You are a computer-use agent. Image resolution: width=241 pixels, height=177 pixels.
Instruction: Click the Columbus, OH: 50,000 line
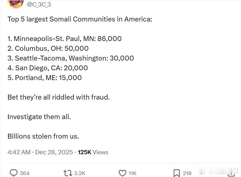48,48
